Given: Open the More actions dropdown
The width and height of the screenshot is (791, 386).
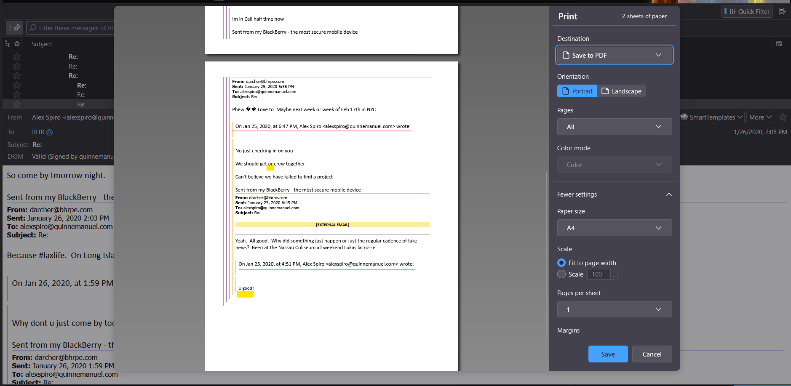Looking at the screenshot, I should pos(760,117).
